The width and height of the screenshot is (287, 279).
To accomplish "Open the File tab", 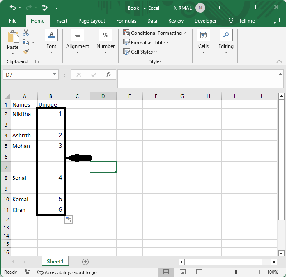I will pyautogui.click(x=13, y=21).
